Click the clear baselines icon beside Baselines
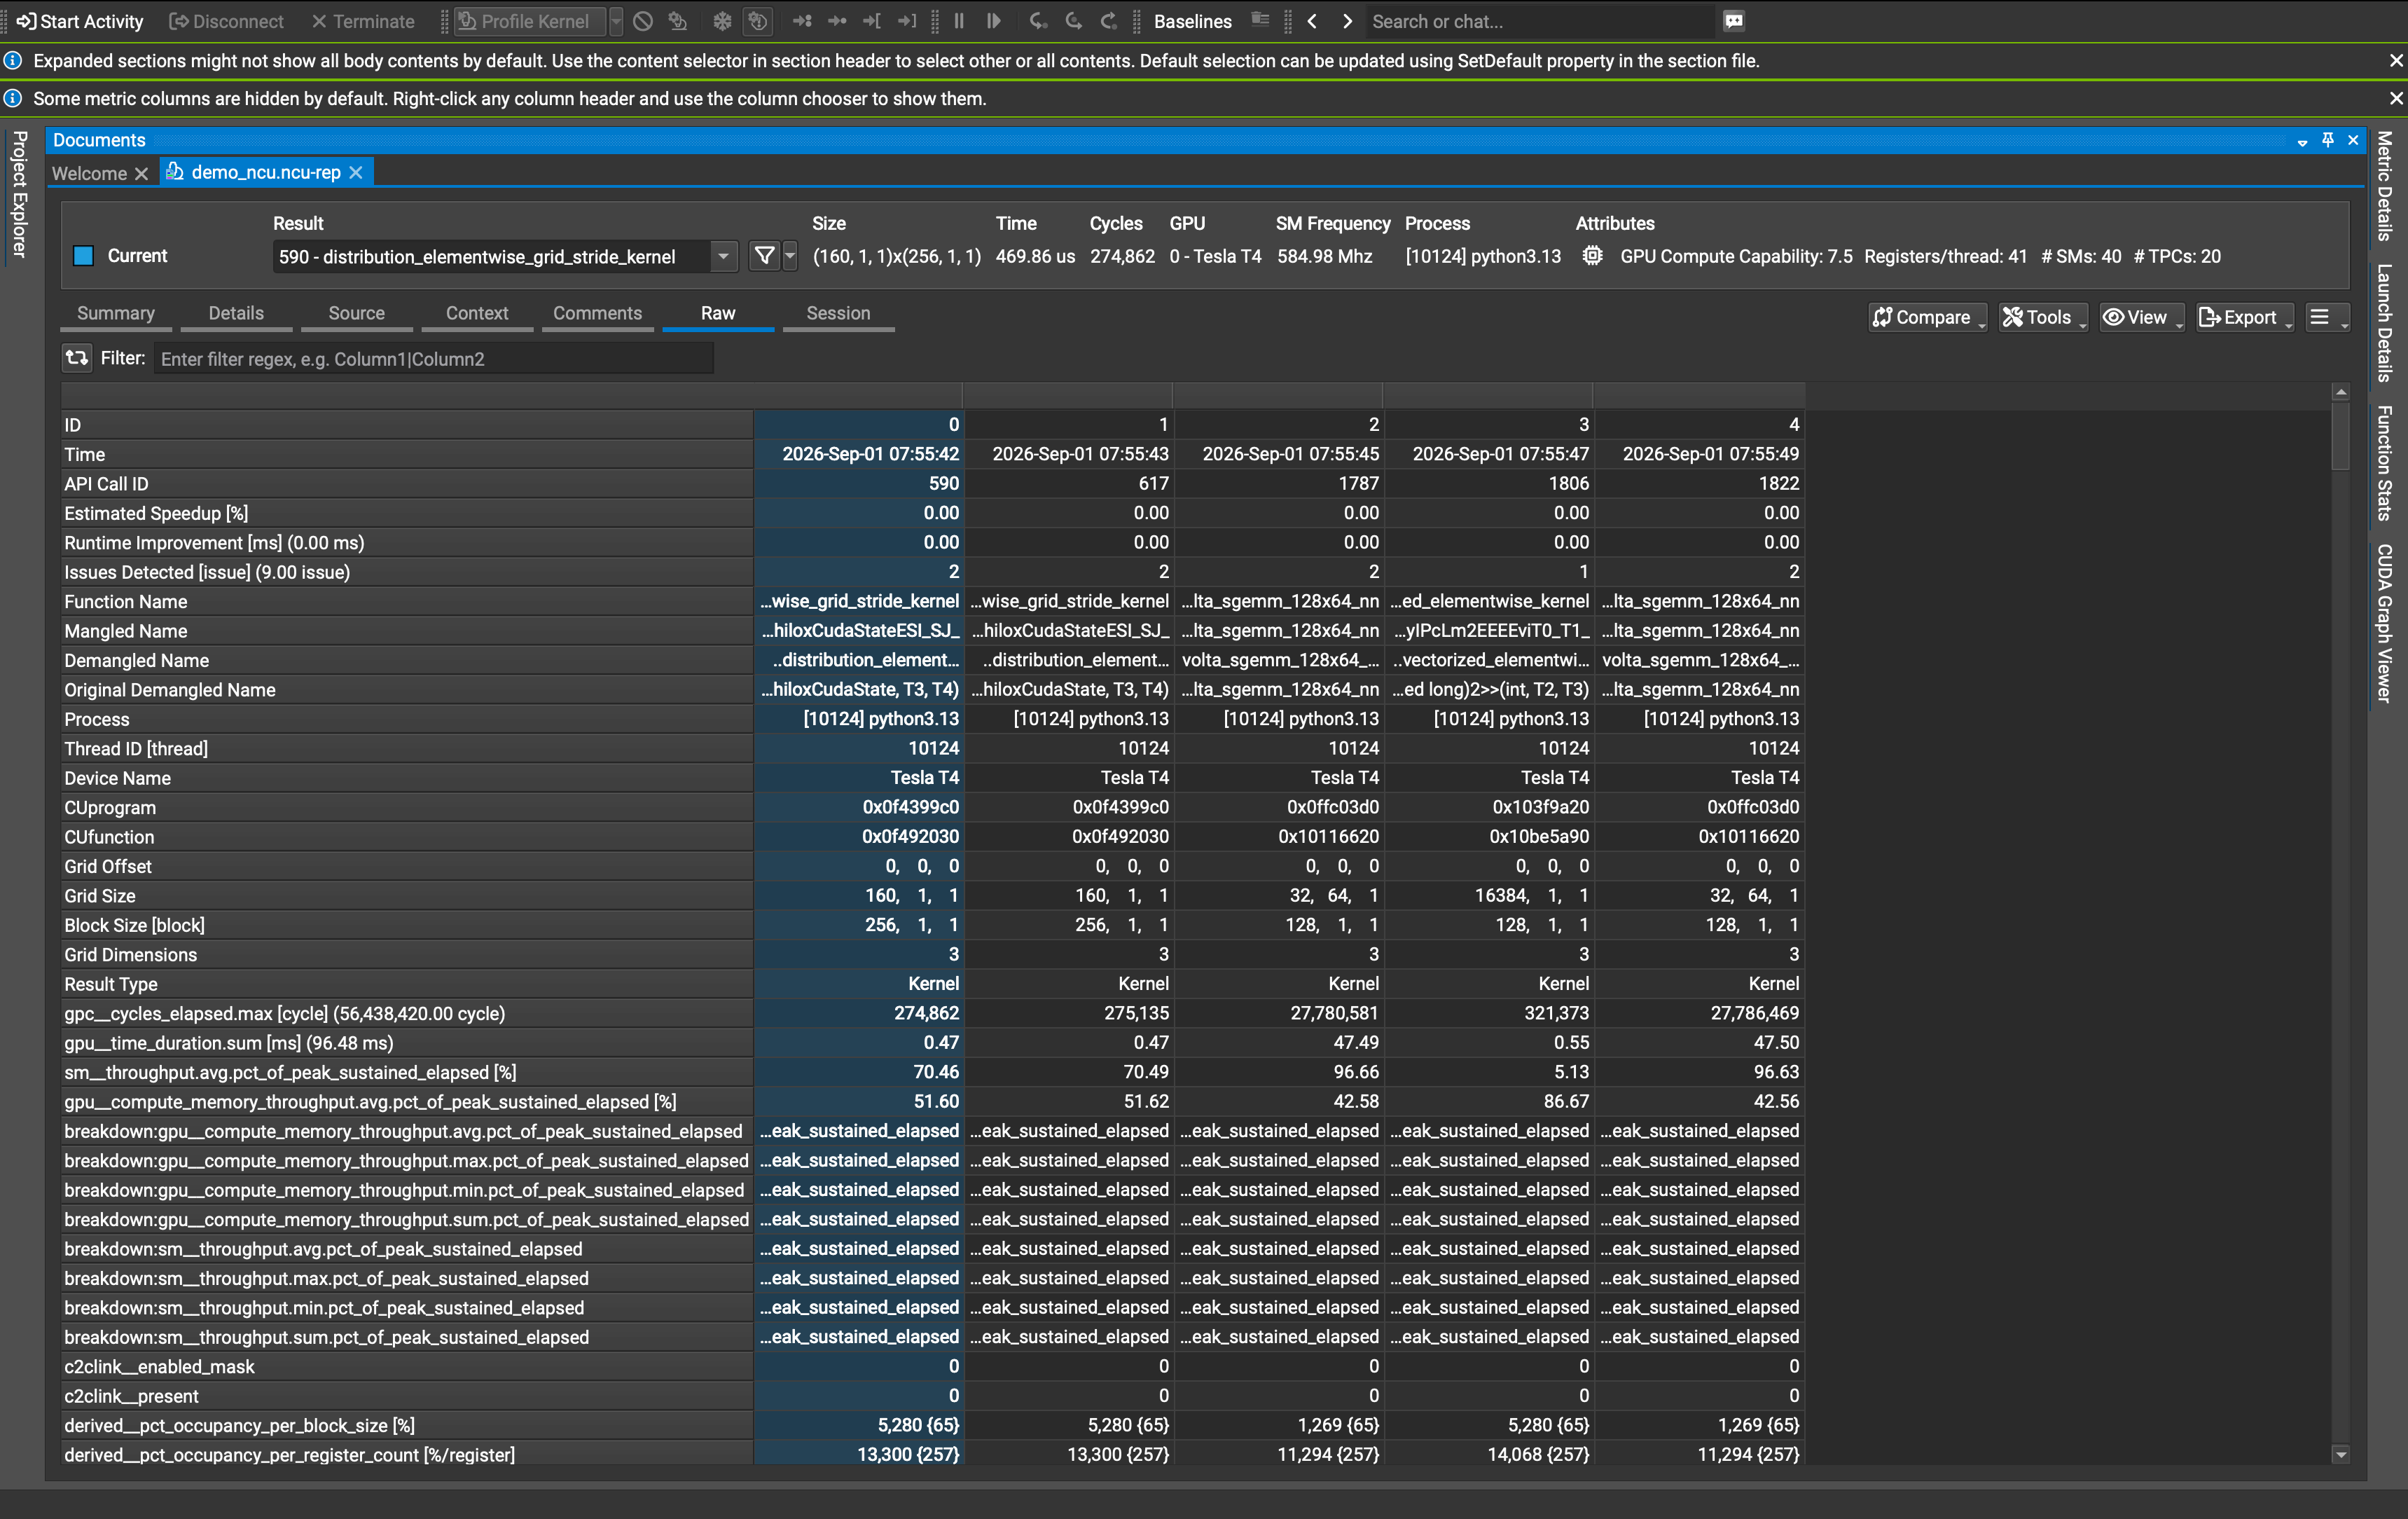The width and height of the screenshot is (2408, 1519). pos(1260,21)
